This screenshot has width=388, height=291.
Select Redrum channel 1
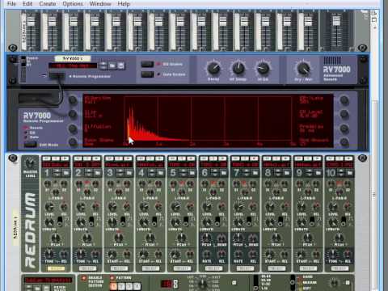click(56, 268)
